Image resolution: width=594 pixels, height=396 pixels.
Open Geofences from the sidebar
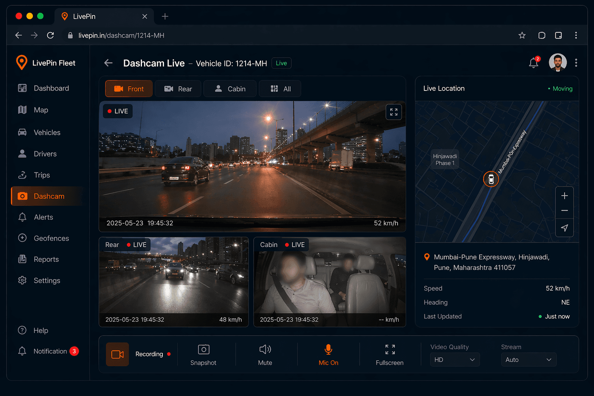coord(51,238)
